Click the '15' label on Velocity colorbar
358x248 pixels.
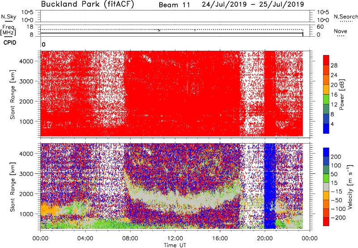[x=334, y=183]
